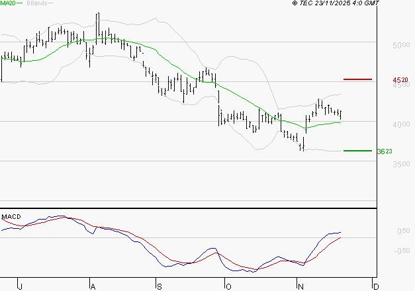Click the A month marker on time axis

point(93,287)
